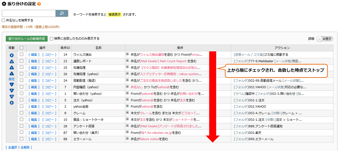This screenshot has height=151, width=339.
Task: Expand condition for ウイルス検出 row
Action: pyautogui.click(x=127, y=54)
